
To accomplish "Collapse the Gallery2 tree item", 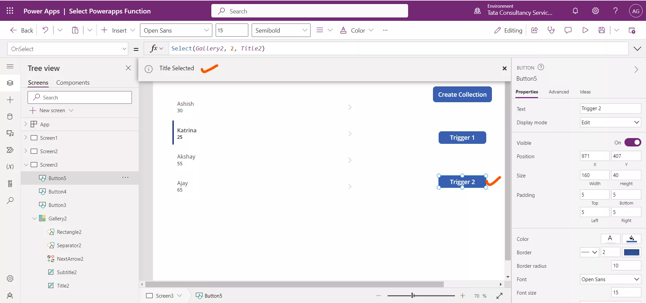I will (34, 218).
